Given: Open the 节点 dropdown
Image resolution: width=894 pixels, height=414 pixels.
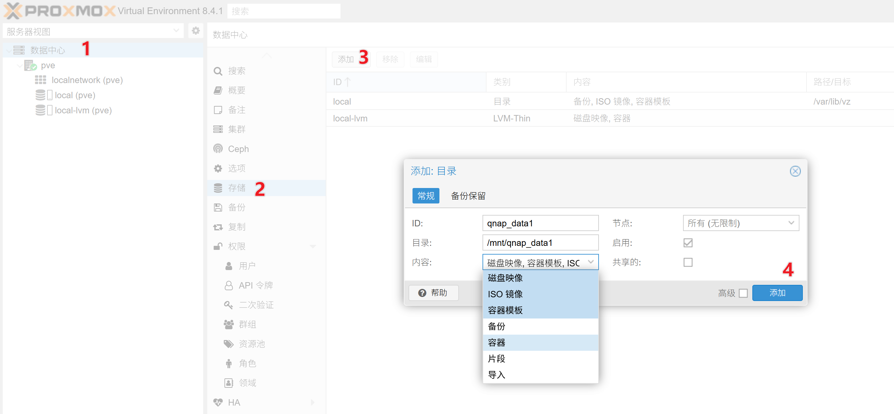Looking at the screenshot, I should [741, 223].
